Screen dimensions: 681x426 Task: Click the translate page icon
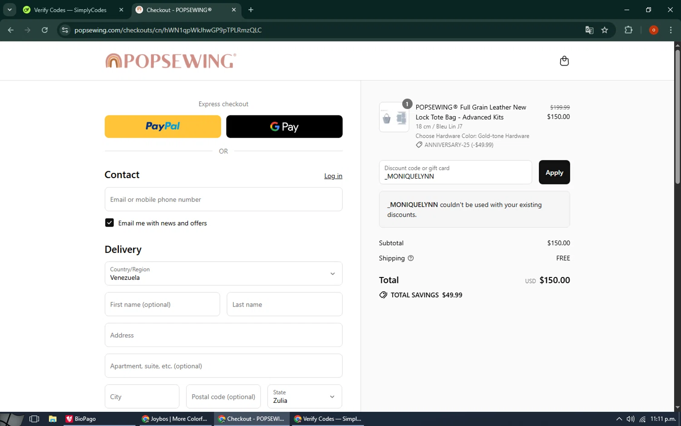tap(589, 30)
